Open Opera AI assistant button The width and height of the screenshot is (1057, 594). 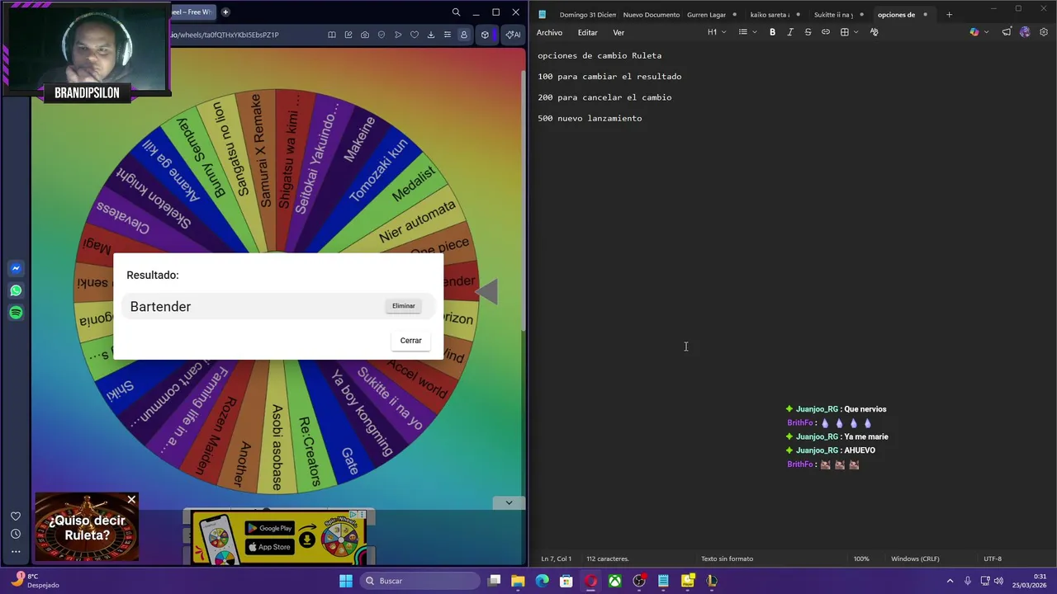pos(513,35)
